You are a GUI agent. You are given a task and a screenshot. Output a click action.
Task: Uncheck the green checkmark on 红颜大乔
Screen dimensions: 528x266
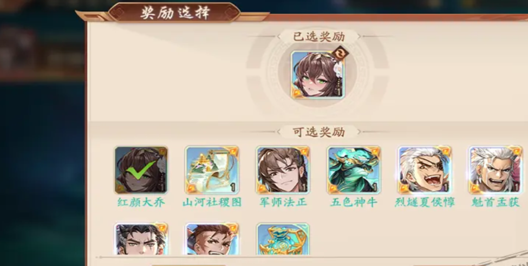(141, 170)
